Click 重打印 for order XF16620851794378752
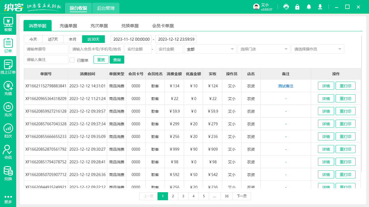This screenshot has width=369, height=207. (345, 162)
